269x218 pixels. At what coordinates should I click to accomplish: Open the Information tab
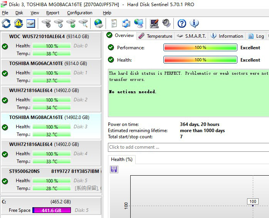click(x=227, y=36)
